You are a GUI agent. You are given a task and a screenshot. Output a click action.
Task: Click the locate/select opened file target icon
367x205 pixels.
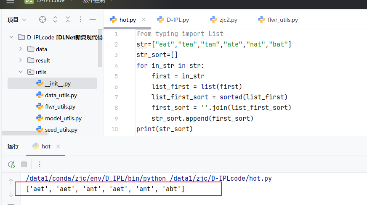coord(43,20)
